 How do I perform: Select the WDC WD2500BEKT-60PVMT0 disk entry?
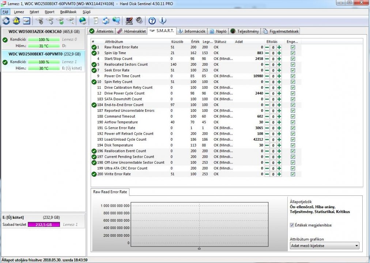(x=43, y=61)
